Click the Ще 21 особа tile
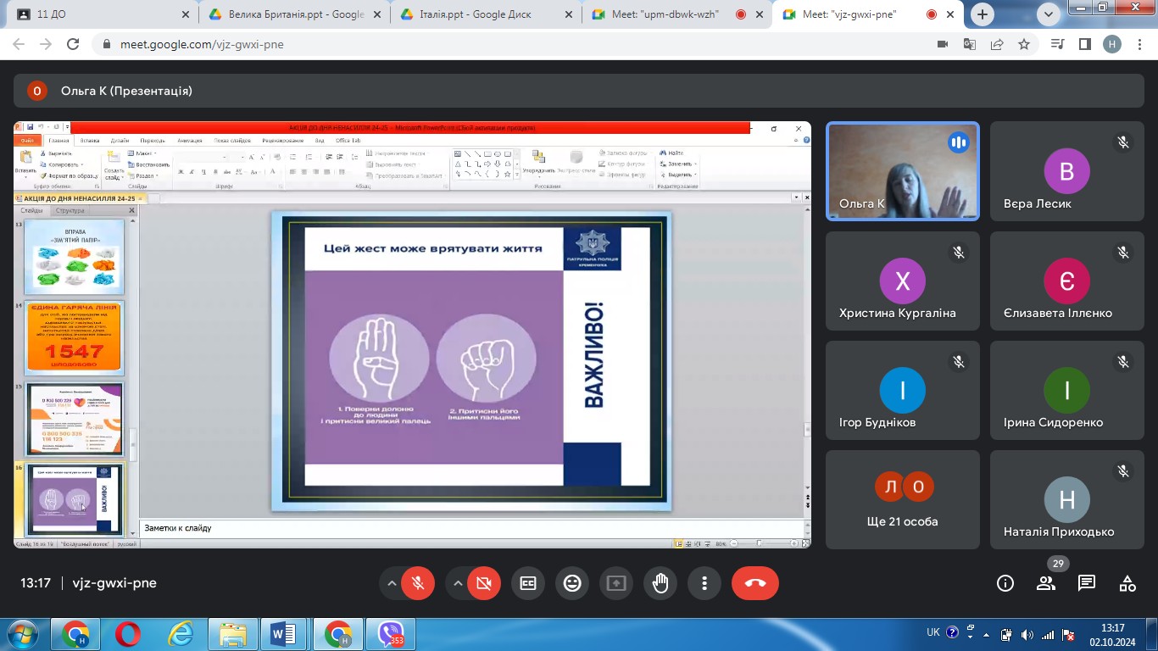The image size is (1158, 651). click(x=902, y=499)
